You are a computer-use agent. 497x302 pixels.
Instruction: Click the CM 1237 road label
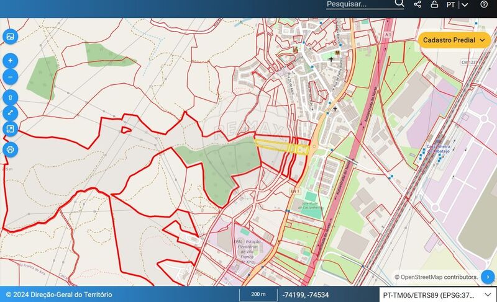pos(470,62)
